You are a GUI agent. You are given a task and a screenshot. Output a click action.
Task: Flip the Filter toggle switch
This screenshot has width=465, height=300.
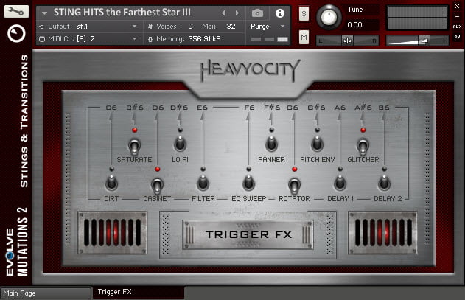click(x=203, y=183)
